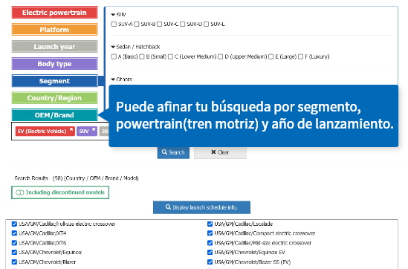The image size is (408, 269).
Task: Uncheck USA/GM/Chevrolet/Blazer
Action: click(14, 262)
